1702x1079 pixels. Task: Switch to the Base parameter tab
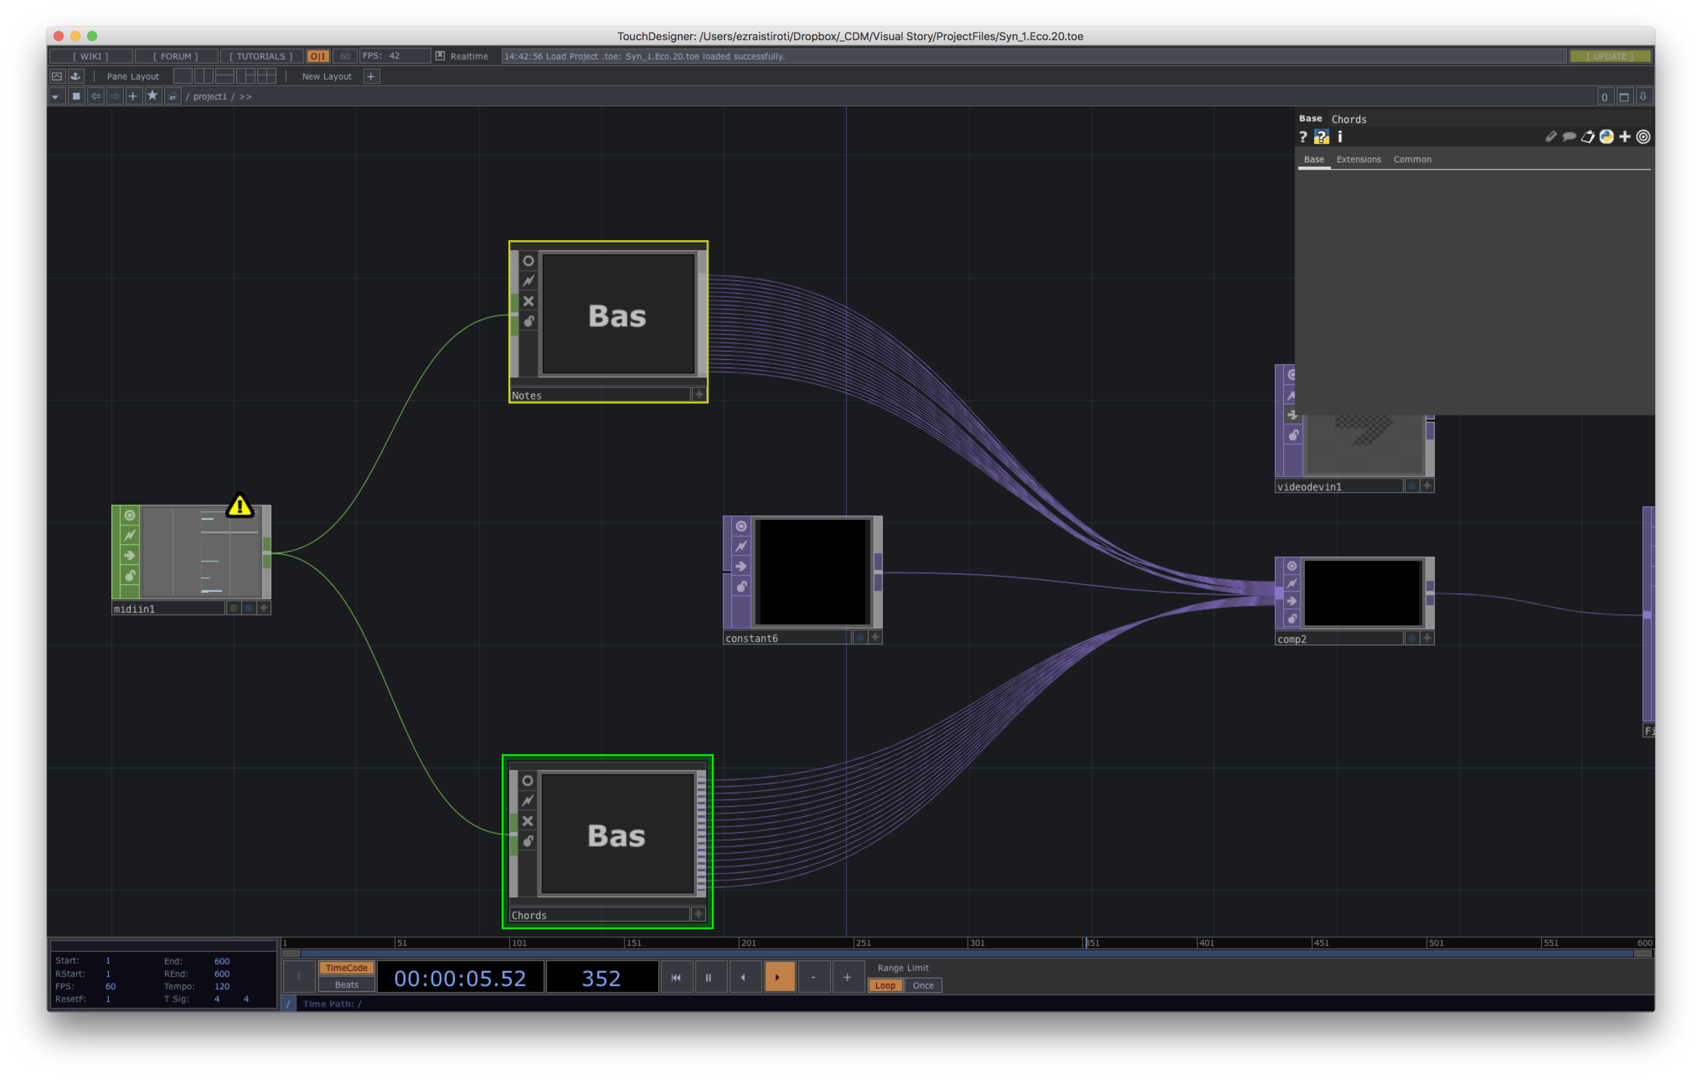pyautogui.click(x=1313, y=160)
